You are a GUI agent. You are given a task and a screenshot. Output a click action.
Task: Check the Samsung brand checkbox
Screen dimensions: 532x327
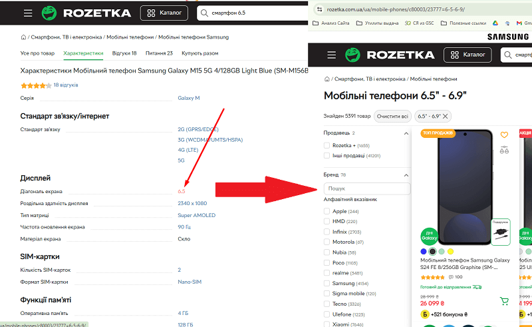pos(327,284)
